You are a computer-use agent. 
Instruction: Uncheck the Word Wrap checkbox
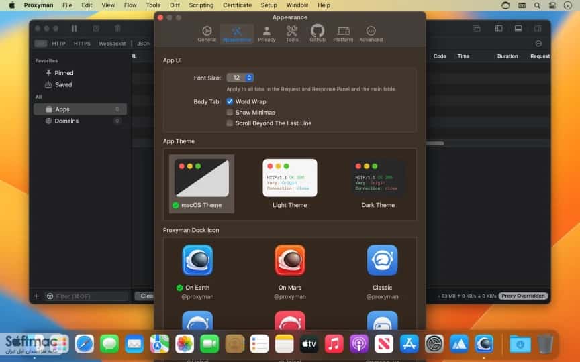230,101
